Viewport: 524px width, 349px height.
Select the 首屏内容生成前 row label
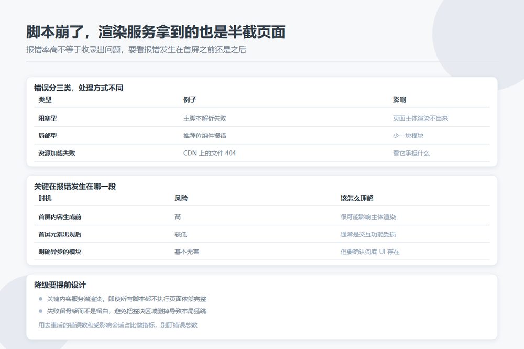tap(60, 217)
